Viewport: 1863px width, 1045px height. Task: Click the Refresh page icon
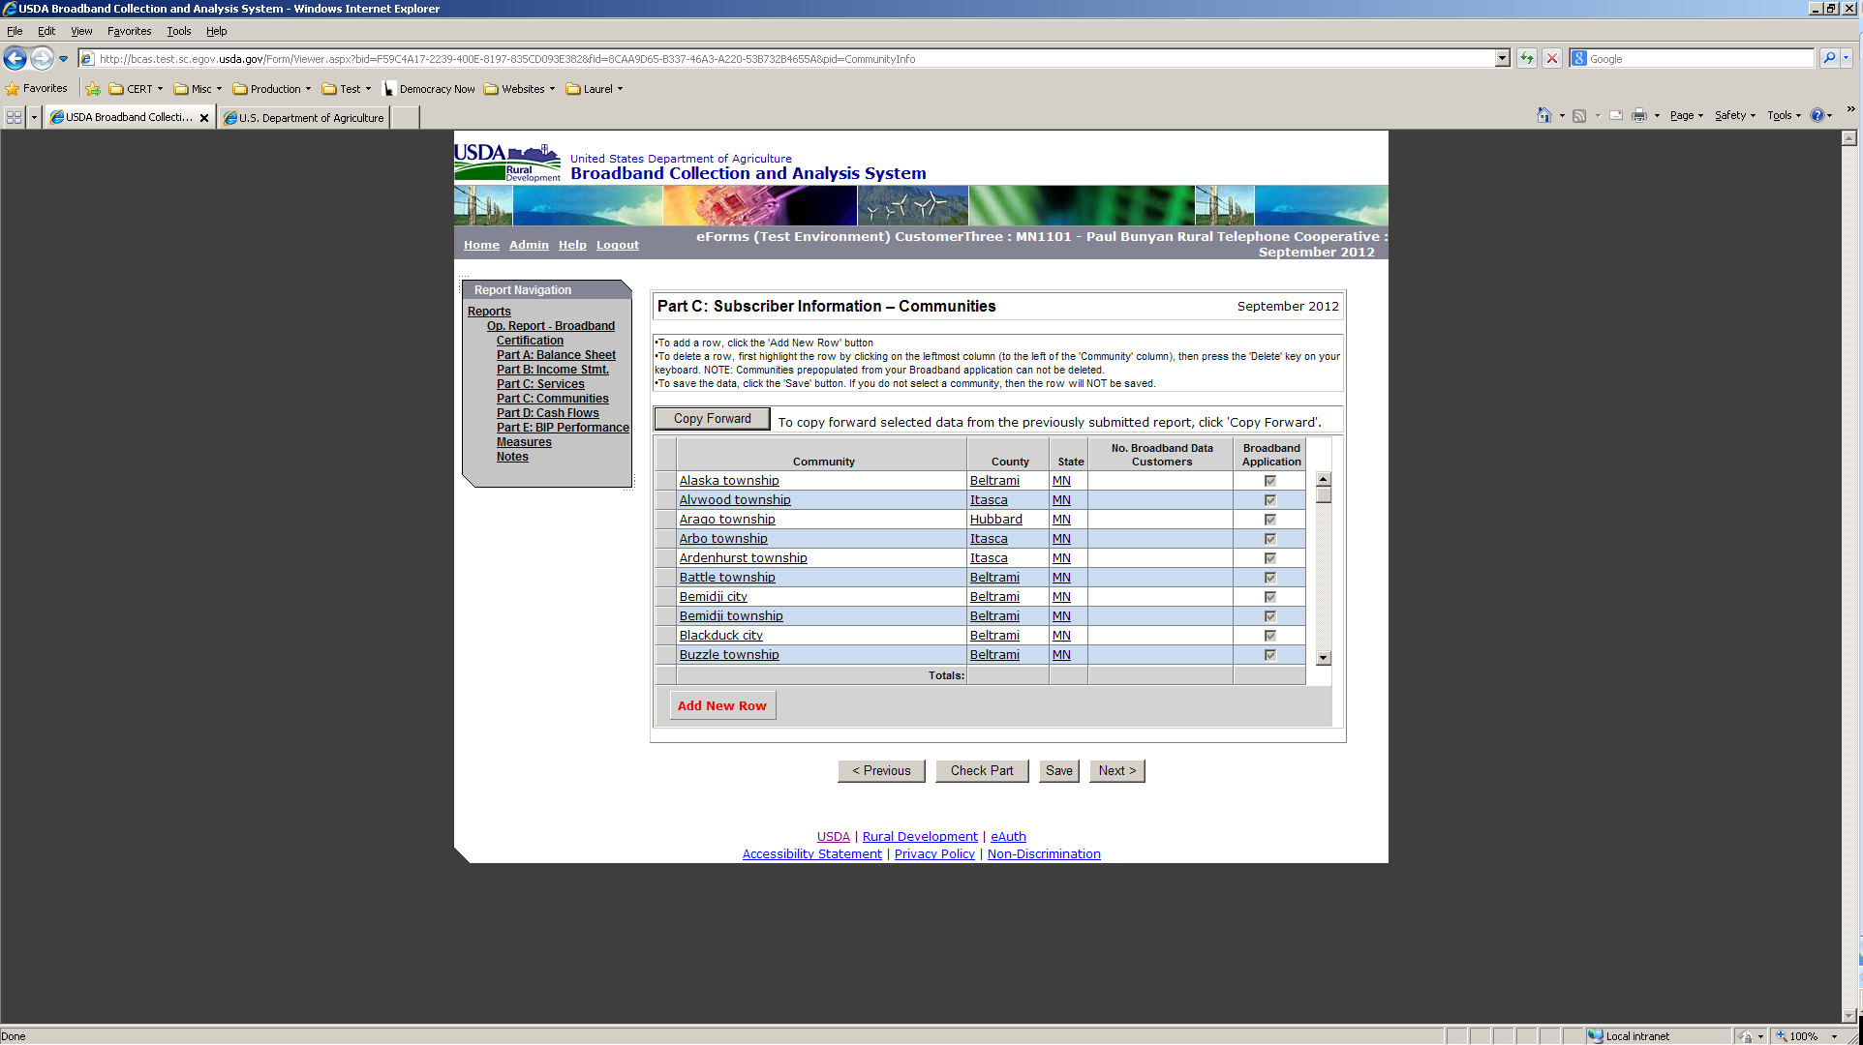[1527, 59]
